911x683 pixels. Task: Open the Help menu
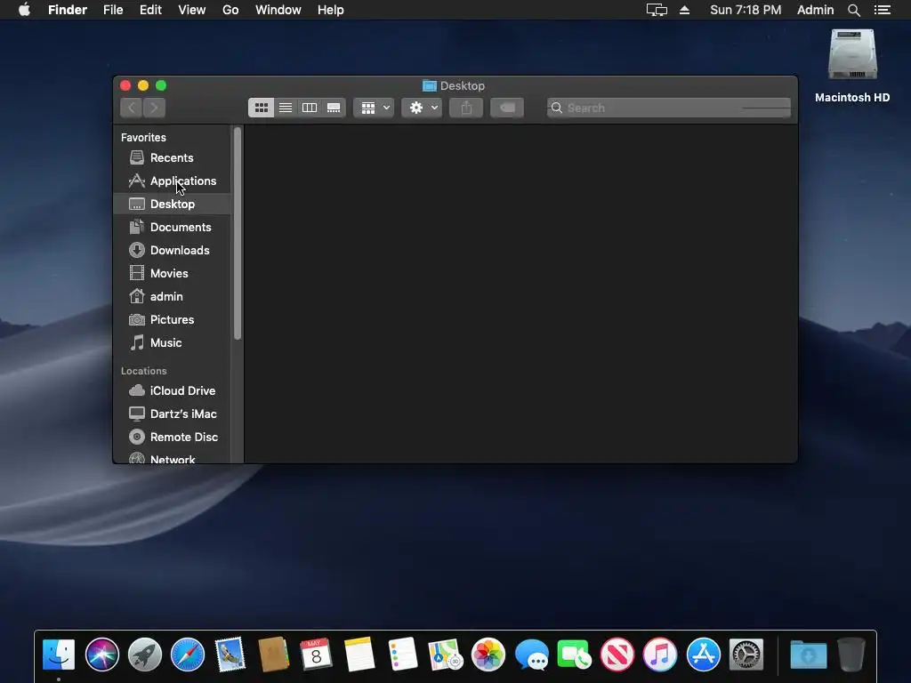(331, 10)
